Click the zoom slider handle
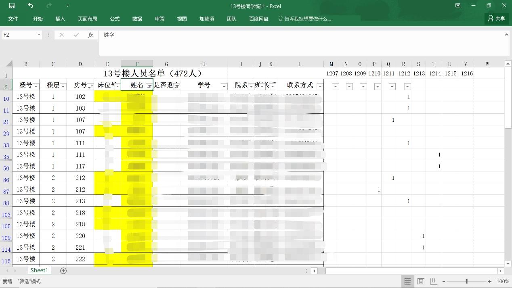 click(x=466, y=282)
